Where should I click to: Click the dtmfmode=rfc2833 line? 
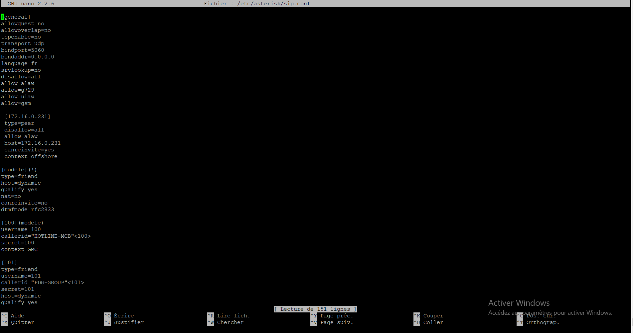pos(28,209)
